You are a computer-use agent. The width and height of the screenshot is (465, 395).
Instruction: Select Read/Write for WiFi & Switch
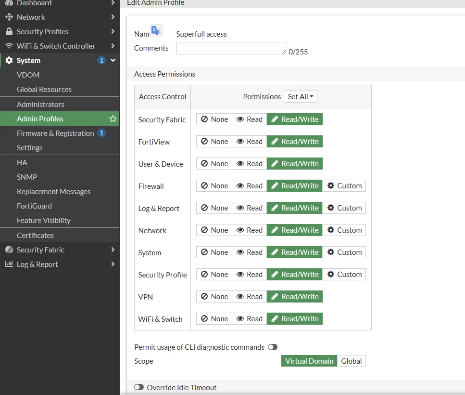(294, 319)
